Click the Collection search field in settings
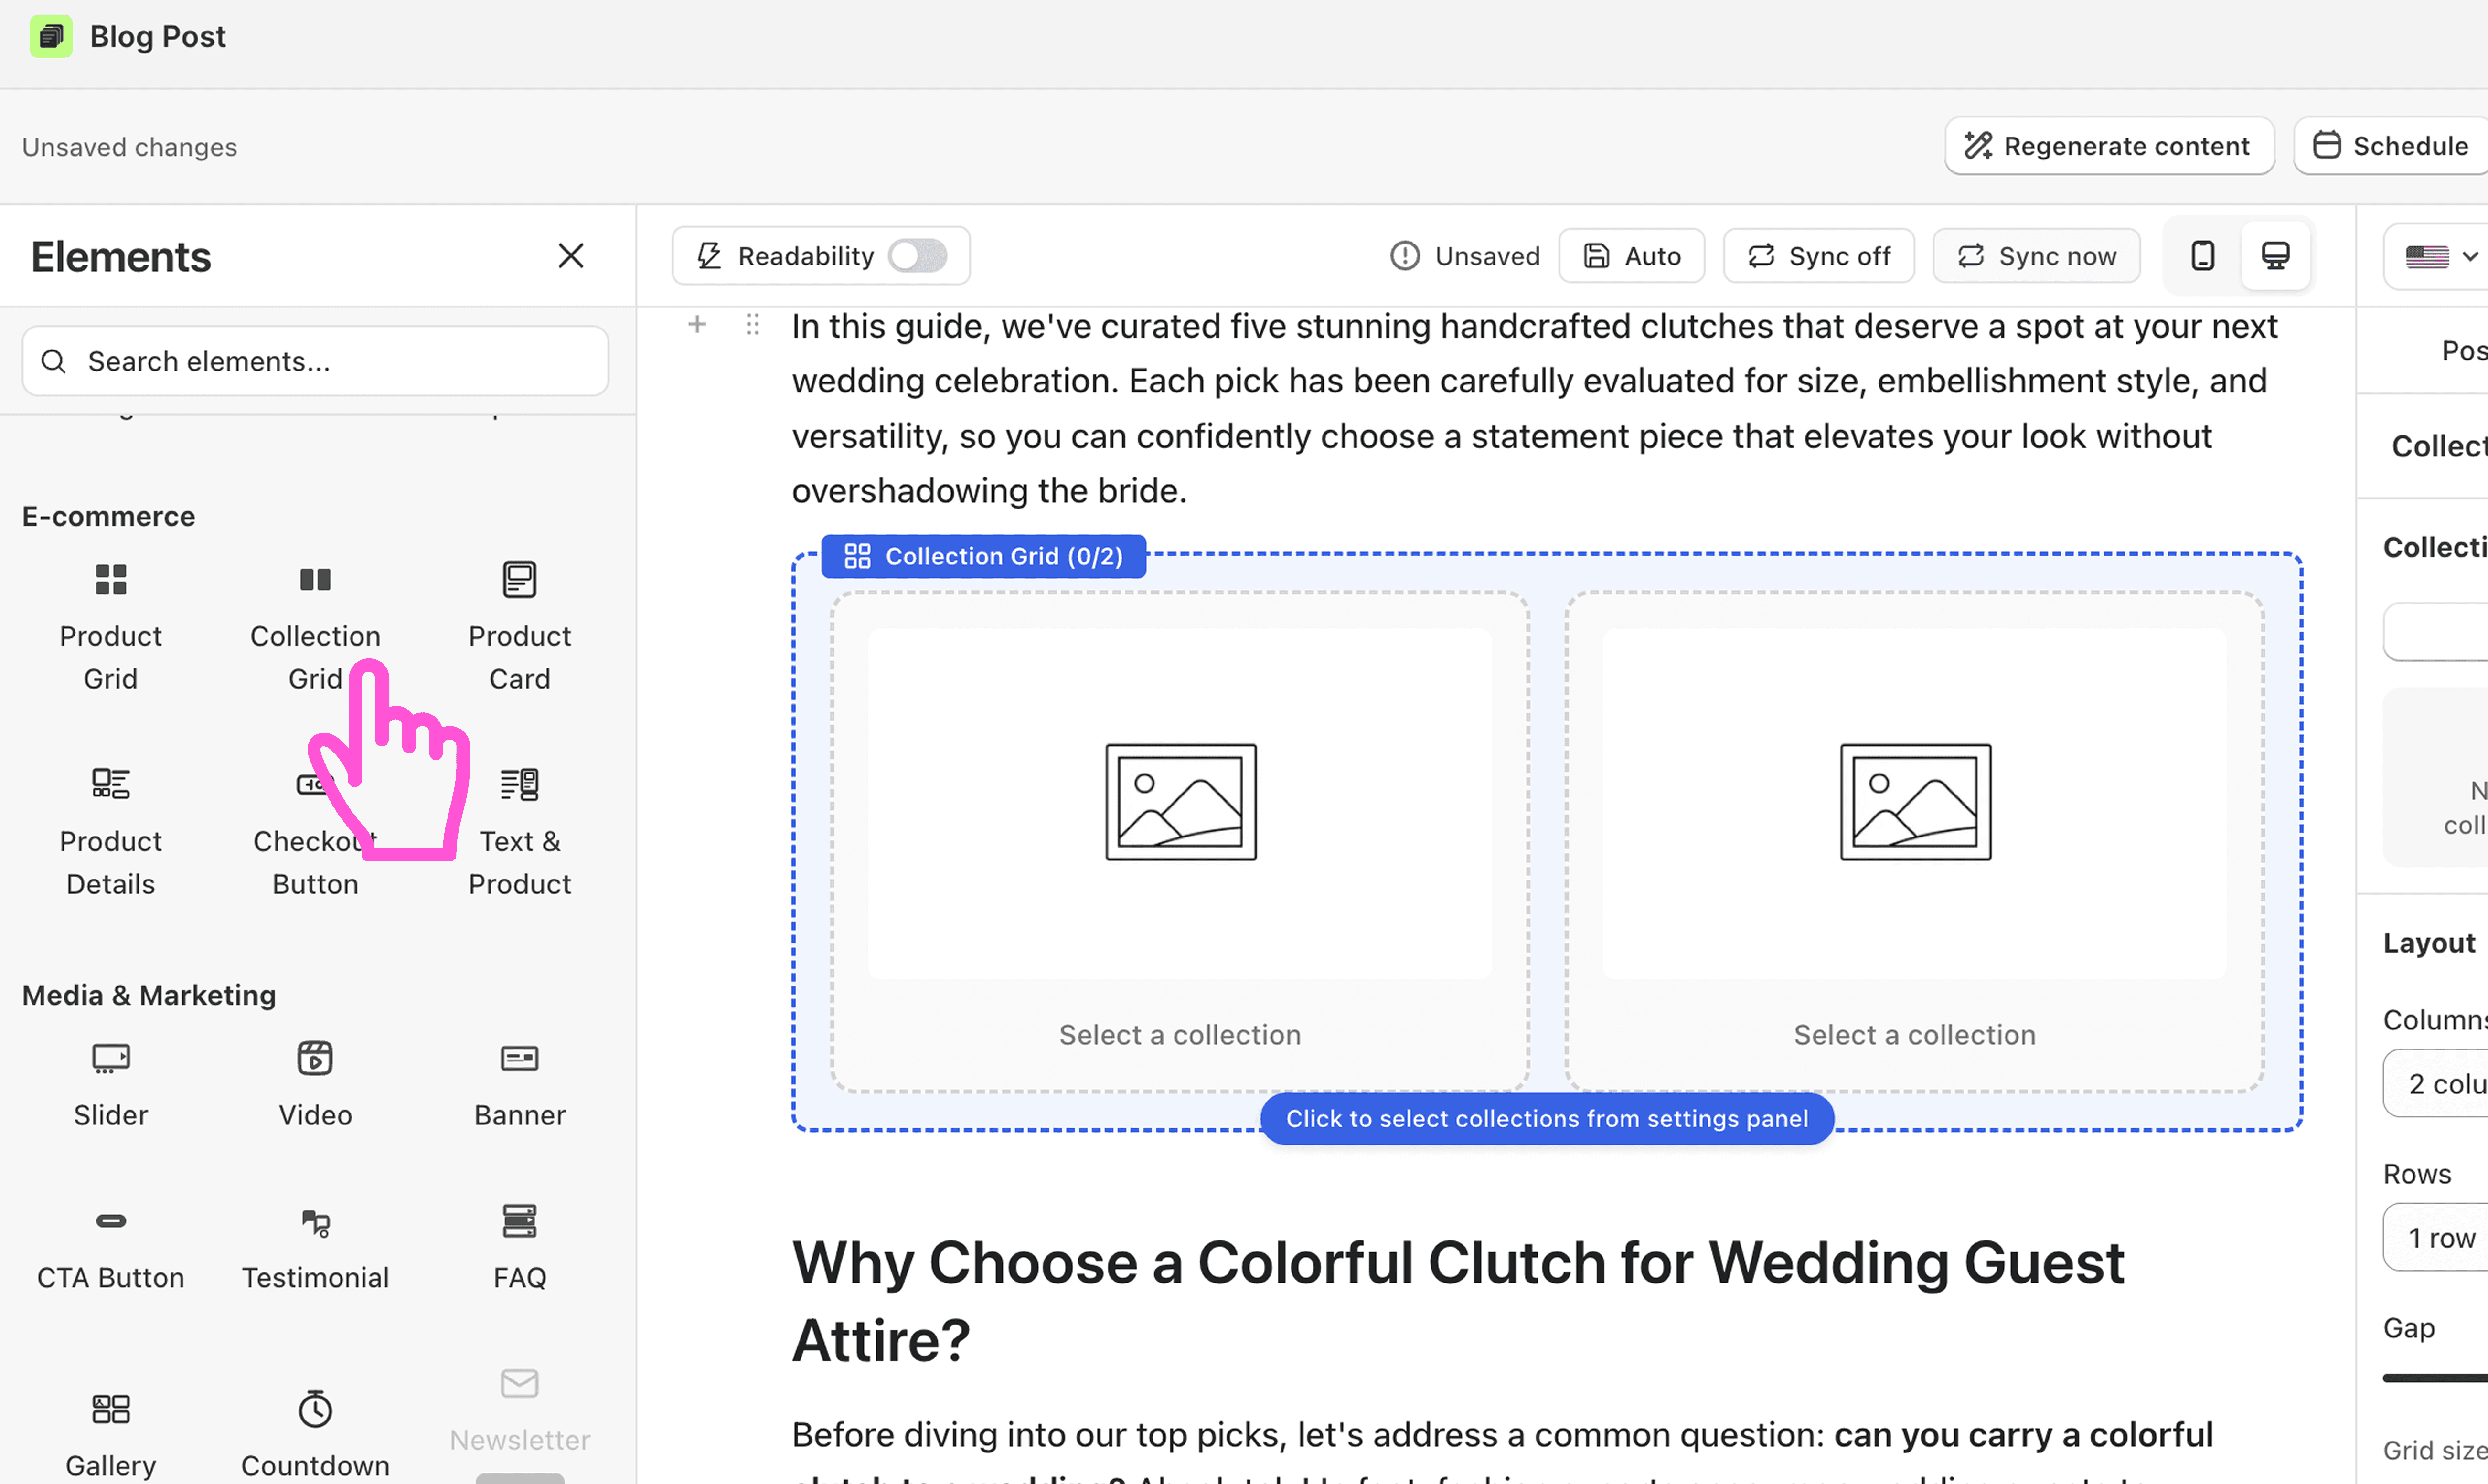The image size is (2488, 1484). pos(2436,631)
